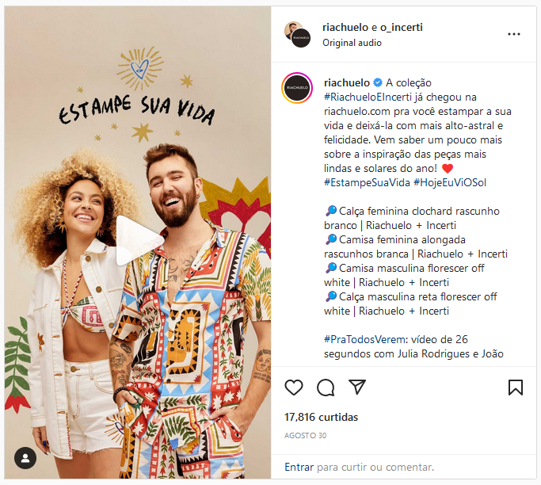Image resolution: width=541 pixels, height=485 pixels.
Task: Open the riachuelo account link in header
Action: coord(345,27)
